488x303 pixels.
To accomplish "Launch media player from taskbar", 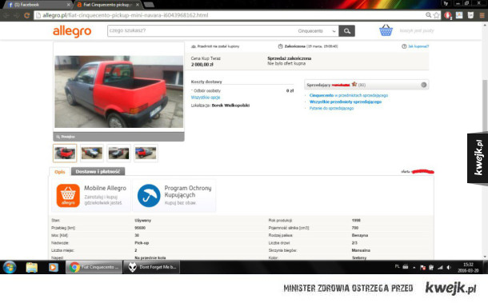I will [54, 267].
